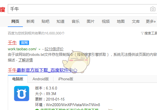Image resolution: width=157 pixels, height=110 pixels.
Task: Switch to the 地图 tab
Action: tap(121, 21)
